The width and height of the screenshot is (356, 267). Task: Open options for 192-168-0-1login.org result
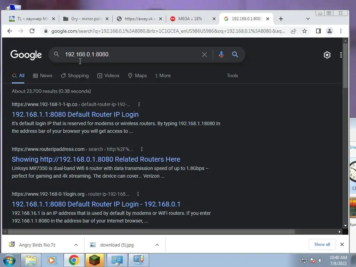click(138, 194)
